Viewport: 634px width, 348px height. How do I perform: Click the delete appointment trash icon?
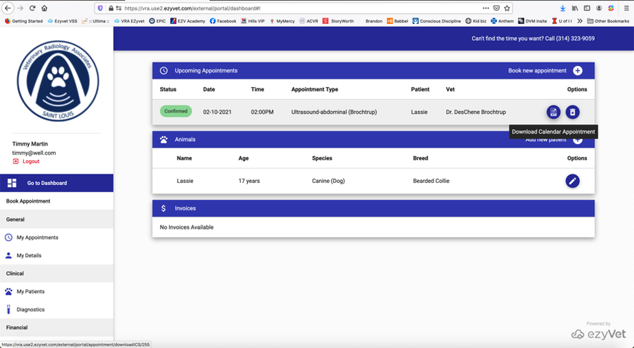pyautogui.click(x=572, y=112)
